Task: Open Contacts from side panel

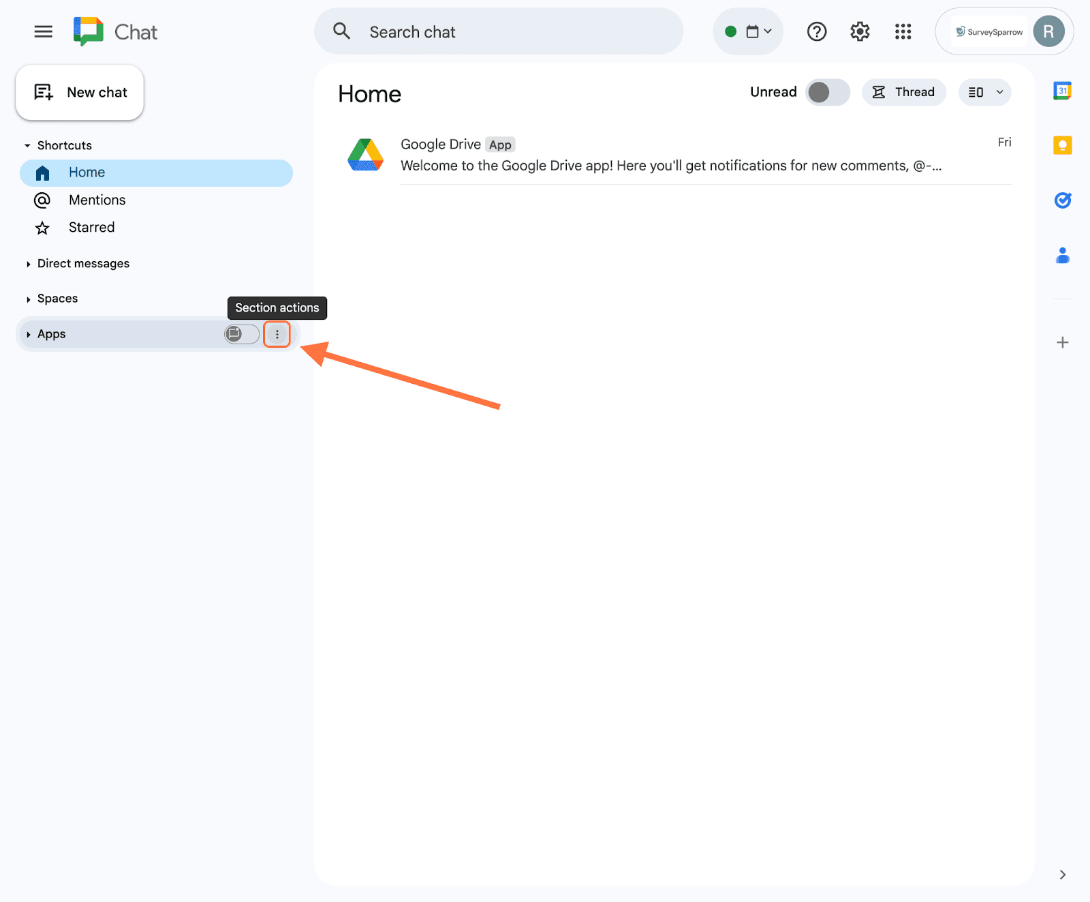Action: pos(1062,256)
